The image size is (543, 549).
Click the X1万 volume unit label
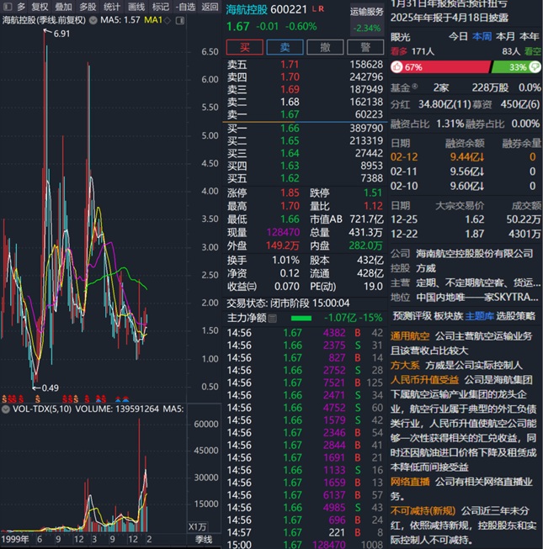(197, 527)
